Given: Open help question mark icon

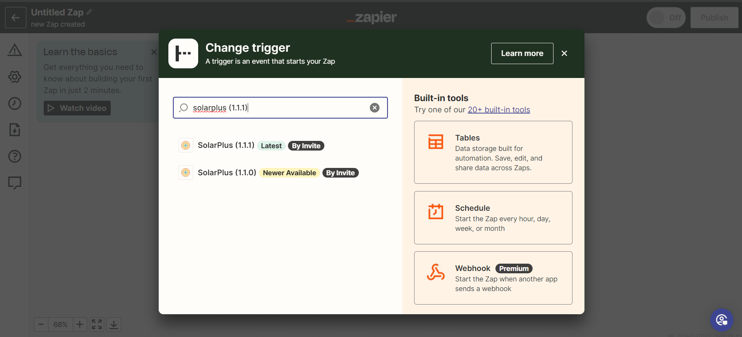Looking at the screenshot, I should tap(15, 156).
